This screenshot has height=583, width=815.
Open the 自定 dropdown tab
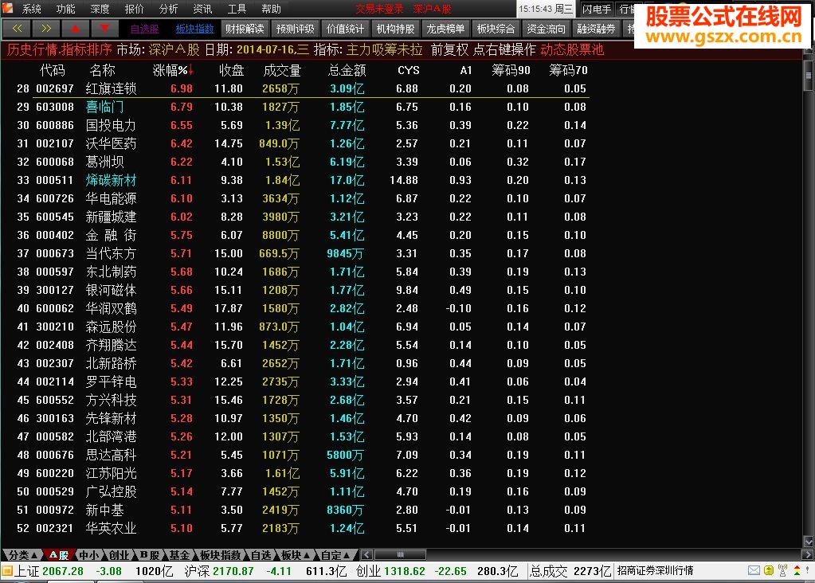coord(335,555)
